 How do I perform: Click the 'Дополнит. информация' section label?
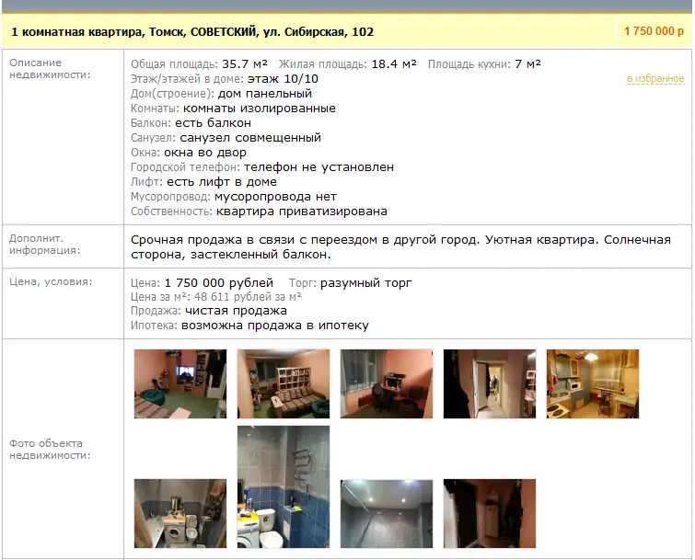click(x=44, y=244)
